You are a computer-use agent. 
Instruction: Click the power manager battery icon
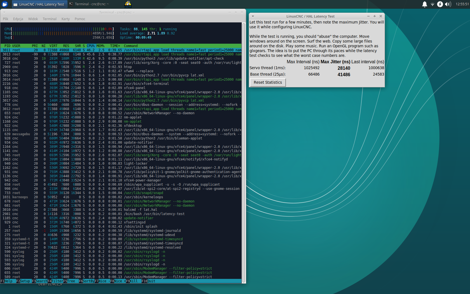click(x=440, y=4)
